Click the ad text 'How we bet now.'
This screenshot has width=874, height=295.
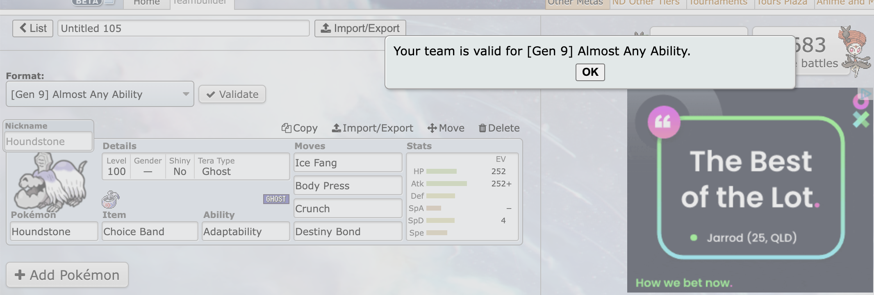(x=684, y=283)
